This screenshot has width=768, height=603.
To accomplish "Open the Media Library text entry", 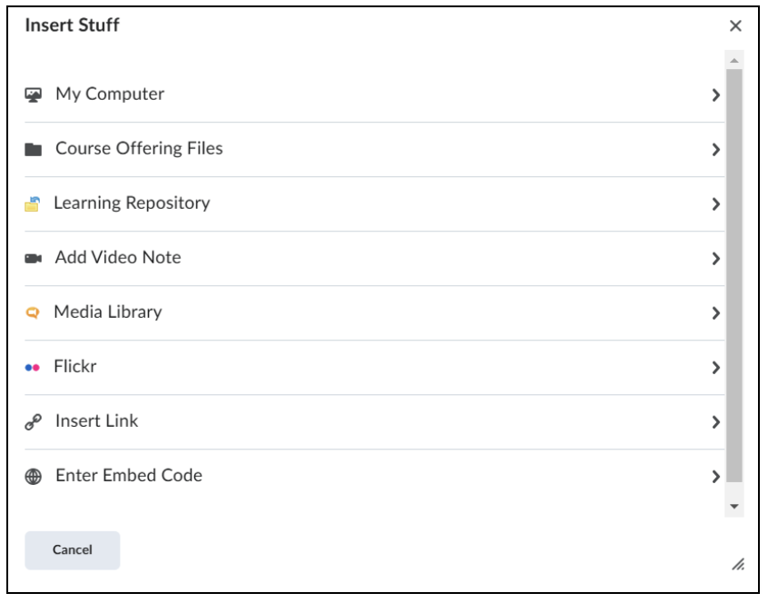I will (x=108, y=312).
